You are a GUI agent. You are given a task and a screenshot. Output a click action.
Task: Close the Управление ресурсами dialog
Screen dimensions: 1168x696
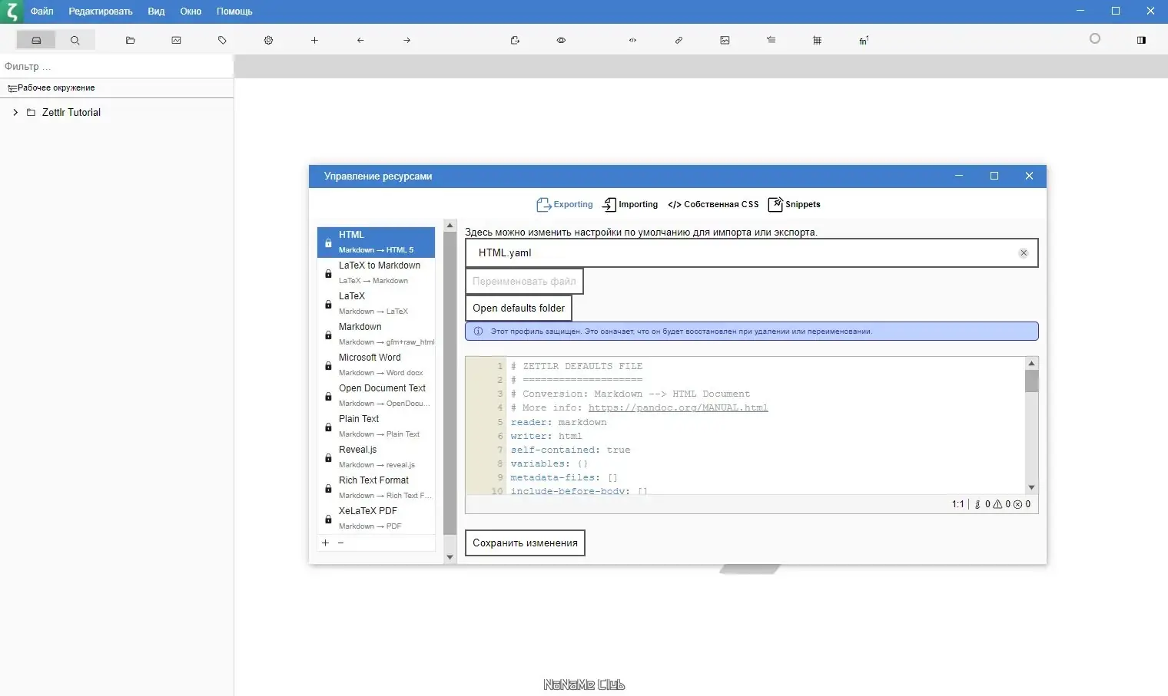[x=1029, y=176]
